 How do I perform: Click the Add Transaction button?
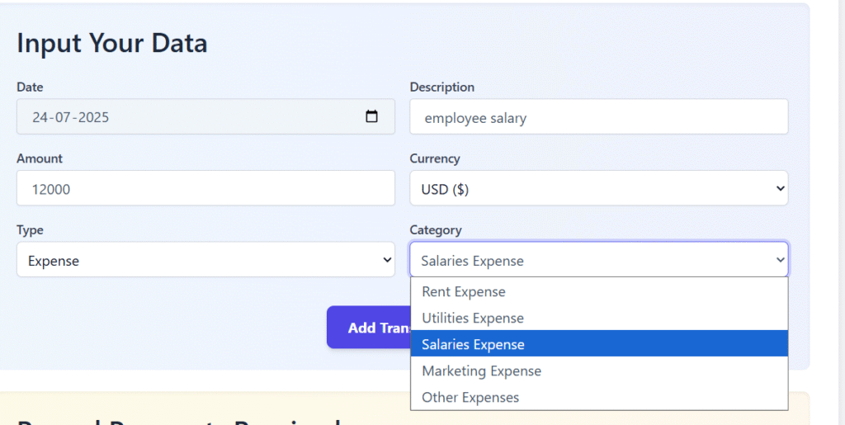[369, 328]
